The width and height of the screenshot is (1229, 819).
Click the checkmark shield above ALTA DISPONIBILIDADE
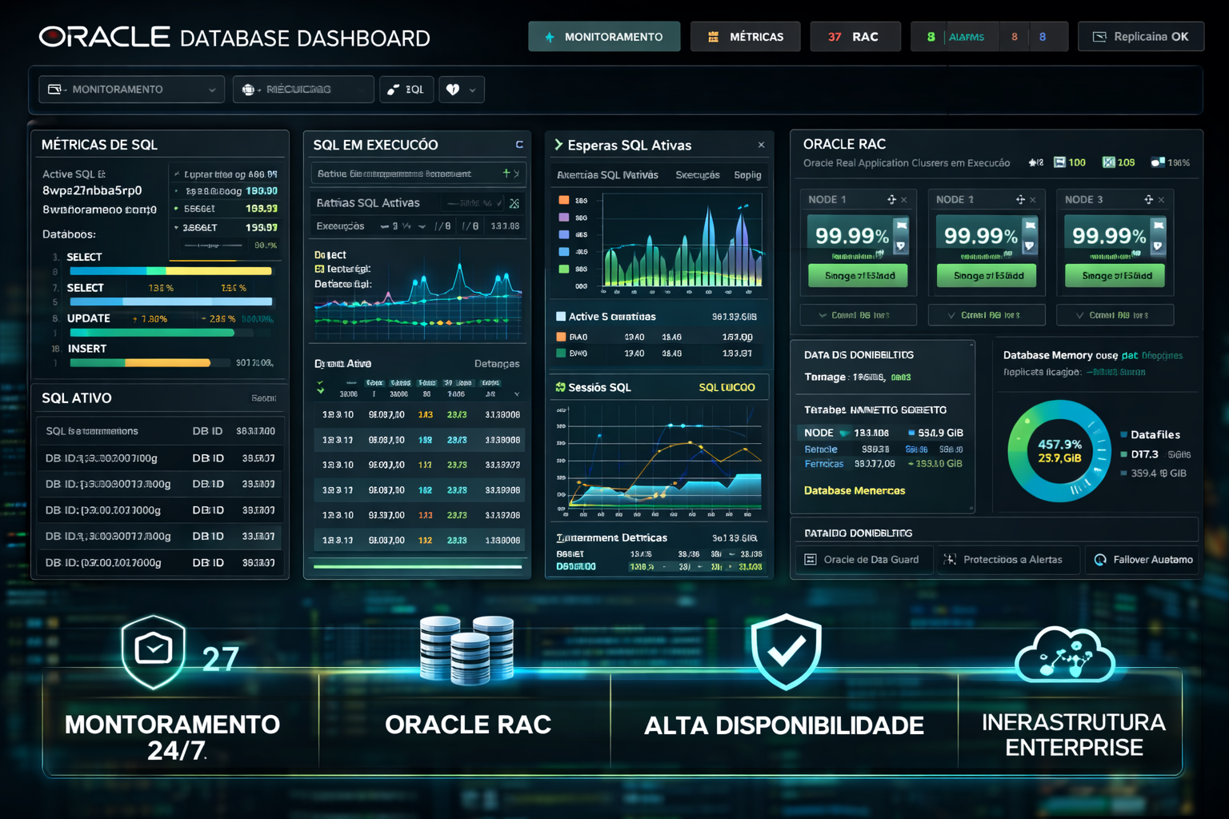coord(786,652)
